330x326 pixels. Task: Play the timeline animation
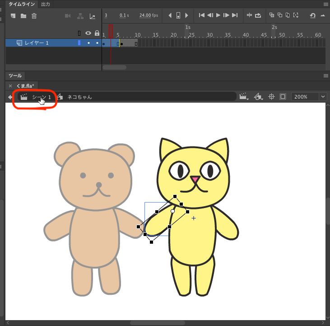[218, 15]
